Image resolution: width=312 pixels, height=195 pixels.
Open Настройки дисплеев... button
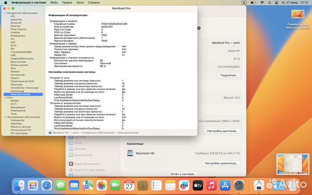pos(222,131)
